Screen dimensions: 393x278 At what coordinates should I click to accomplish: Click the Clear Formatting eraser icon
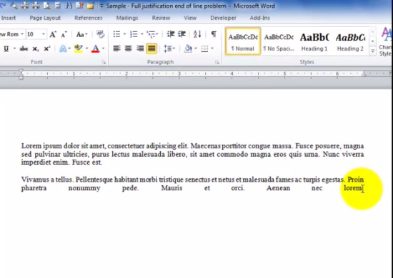(100, 34)
